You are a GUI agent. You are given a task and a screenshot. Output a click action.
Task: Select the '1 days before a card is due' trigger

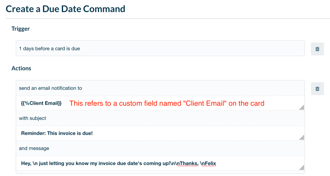click(160, 49)
